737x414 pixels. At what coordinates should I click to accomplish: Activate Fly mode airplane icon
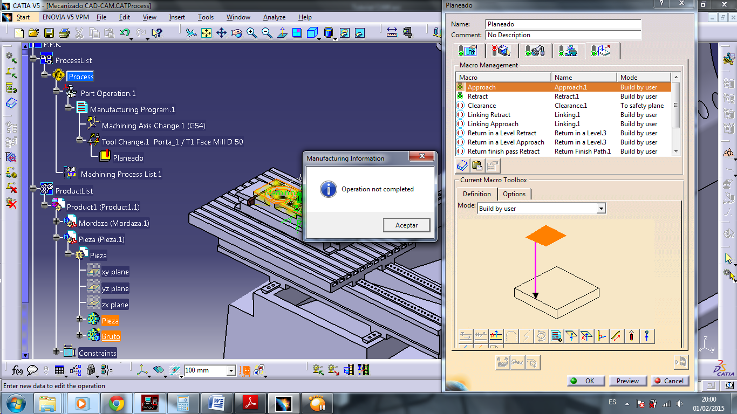click(191, 33)
